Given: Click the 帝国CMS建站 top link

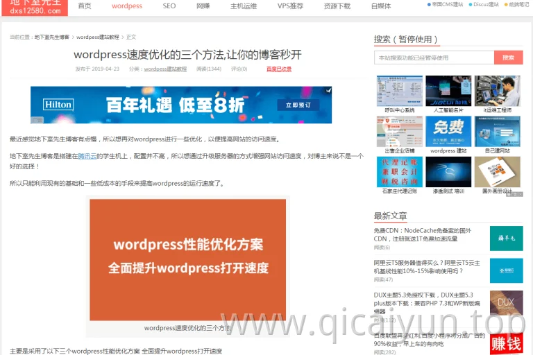Looking at the screenshot, I should [446, 4].
